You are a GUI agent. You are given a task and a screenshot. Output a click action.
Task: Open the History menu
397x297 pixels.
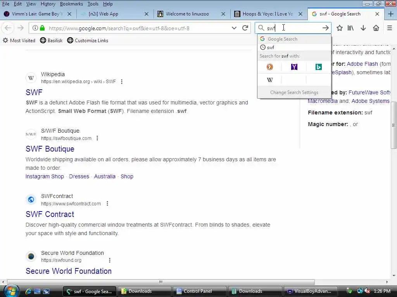pos(48,4)
